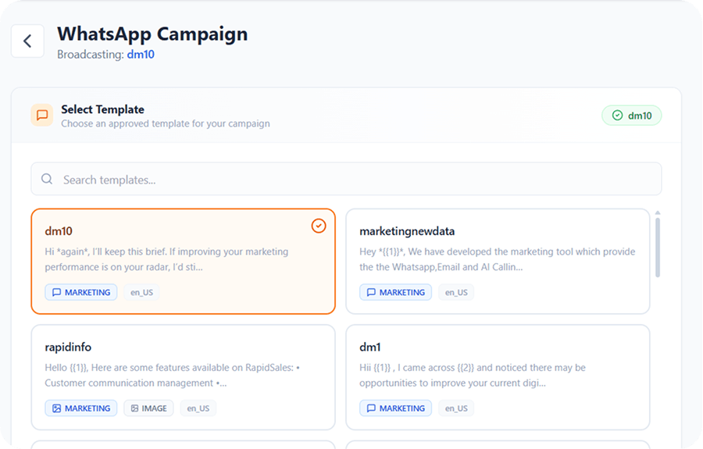Click the MARKETING tag on dm10 card
The image size is (703, 449).
81,292
